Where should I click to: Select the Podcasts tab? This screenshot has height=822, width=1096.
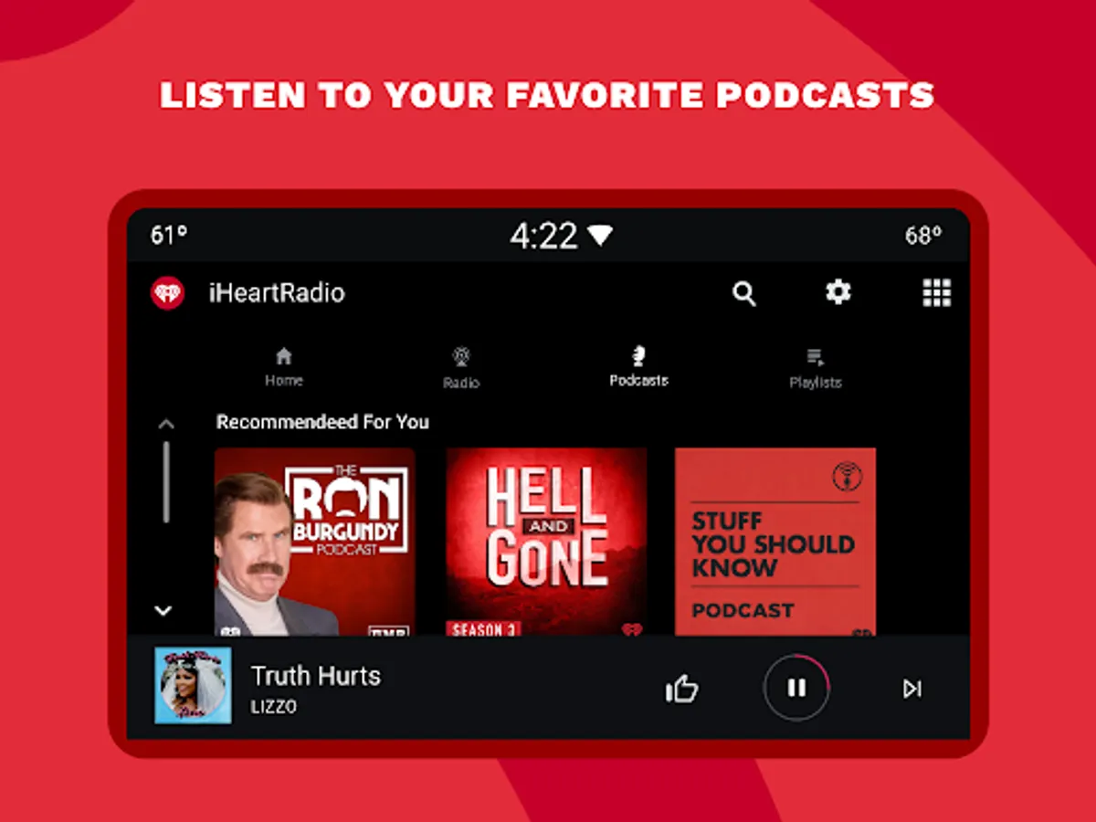click(638, 367)
